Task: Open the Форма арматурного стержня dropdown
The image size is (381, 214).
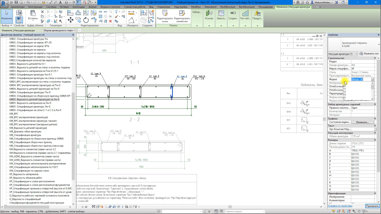Action: 59,30
